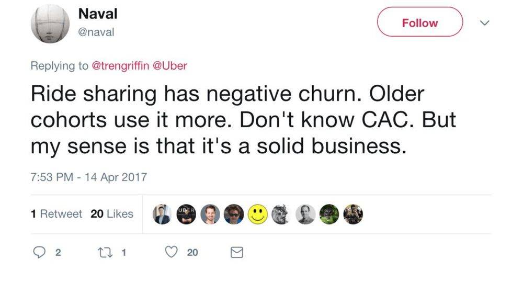Click the retweet arrows icon
Image resolution: width=523 pixels, height=282 pixels.
[x=105, y=252]
